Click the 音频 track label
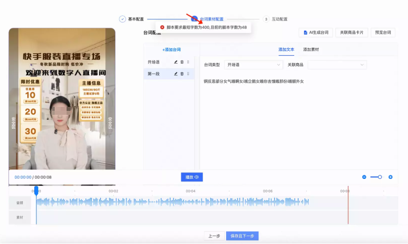This screenshot has height=244, width=408. pos(20,203)
